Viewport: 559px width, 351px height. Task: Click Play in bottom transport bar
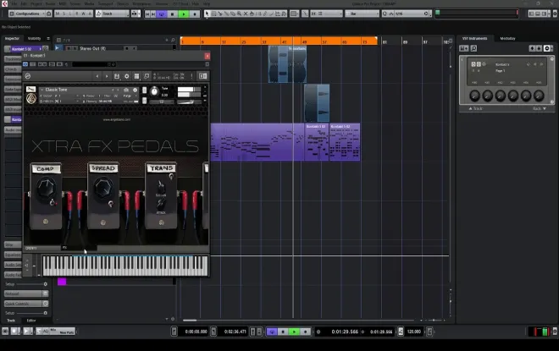294,332
